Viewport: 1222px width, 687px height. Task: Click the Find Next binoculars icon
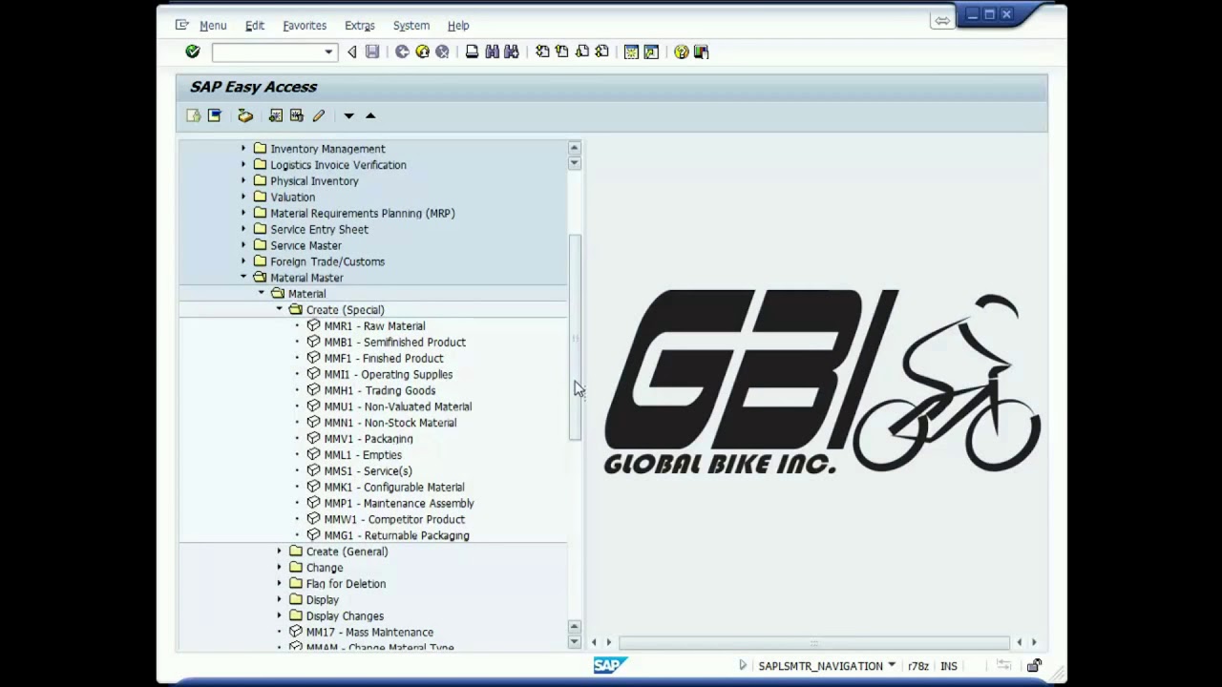coord(512,52)
